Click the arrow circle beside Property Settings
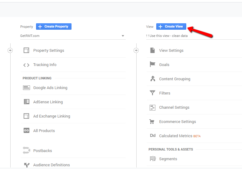The height and width of the screenshot is (169, 242). (10, 50)
